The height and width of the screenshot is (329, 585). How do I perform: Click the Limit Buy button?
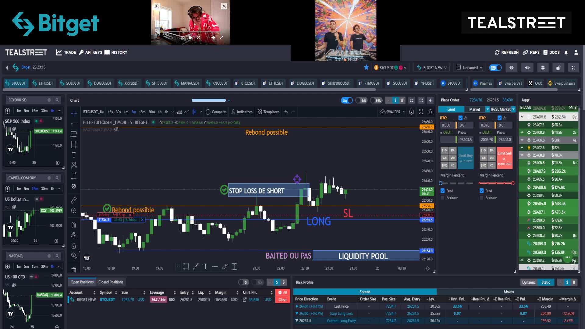(x=465, y=158)
